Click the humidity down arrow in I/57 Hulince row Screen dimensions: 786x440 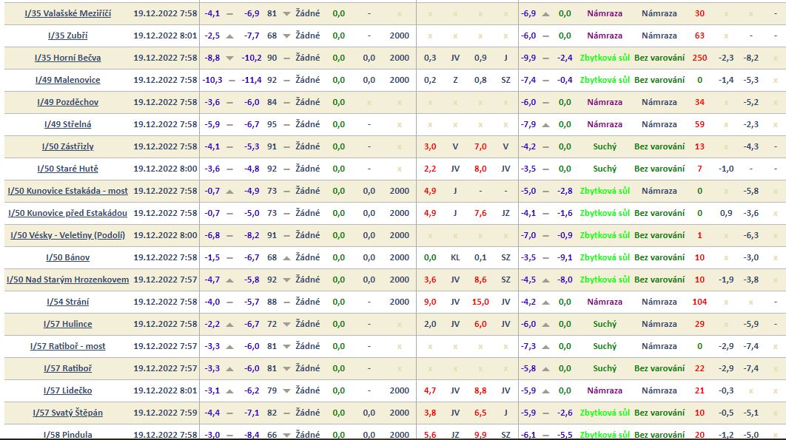(286, 324)
